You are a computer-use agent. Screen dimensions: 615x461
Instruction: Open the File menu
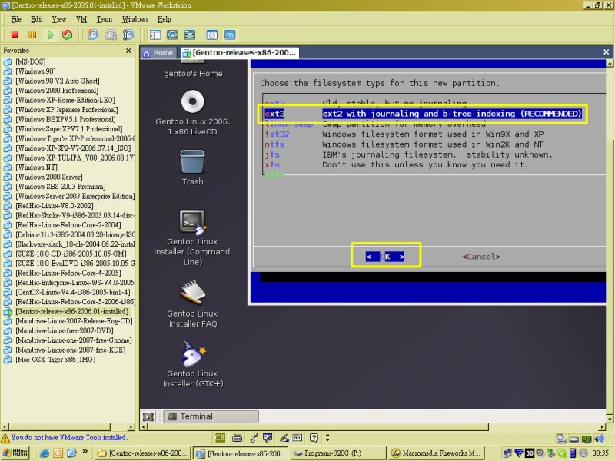pos(16,19)
